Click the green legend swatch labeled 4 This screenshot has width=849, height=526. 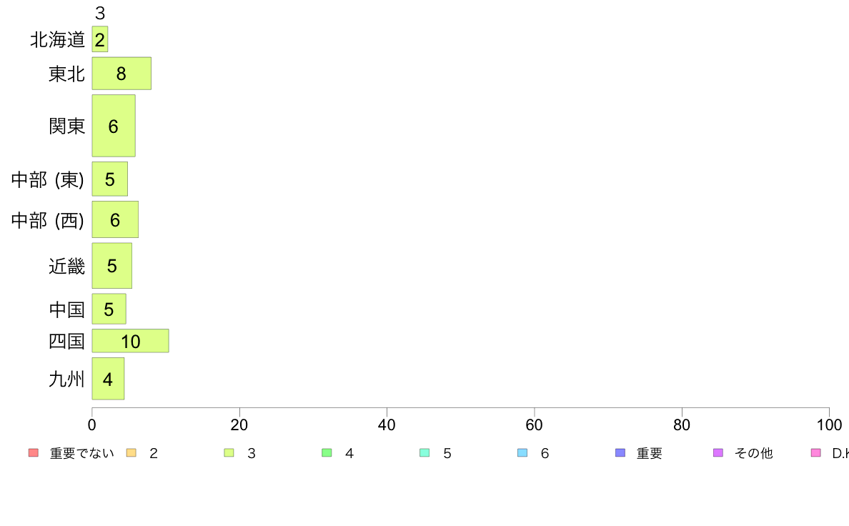[x=327, y=453]
